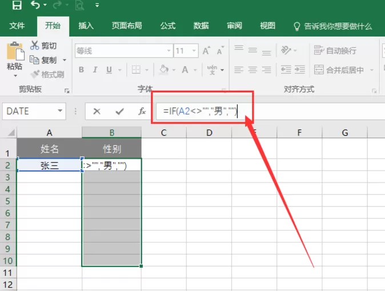Click the 性别 header cell
The image size is (385, 291).
[x=112, y=149]
